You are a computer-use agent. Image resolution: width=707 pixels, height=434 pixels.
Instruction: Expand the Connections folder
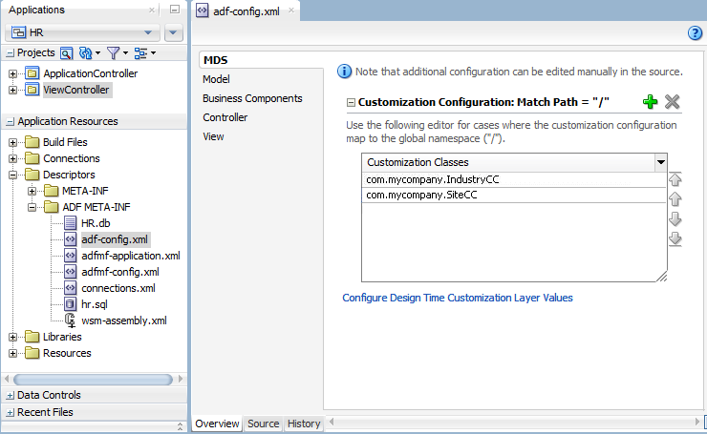12,158
